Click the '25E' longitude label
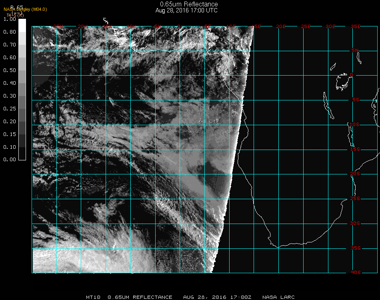Screen dimensions: 380x300 coord(306,26)
